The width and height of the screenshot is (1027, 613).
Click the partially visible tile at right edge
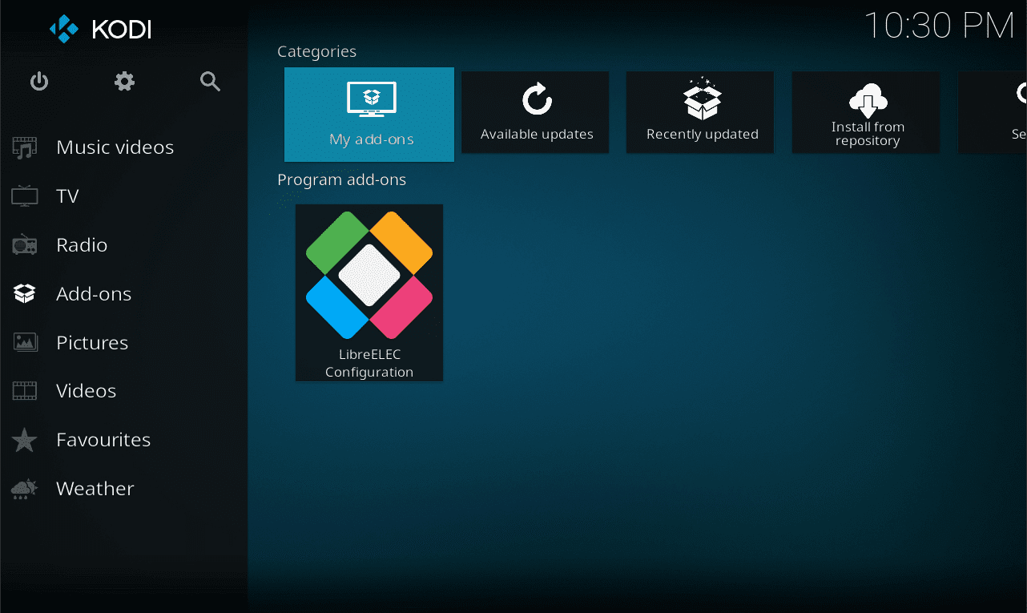coord(994,113)
